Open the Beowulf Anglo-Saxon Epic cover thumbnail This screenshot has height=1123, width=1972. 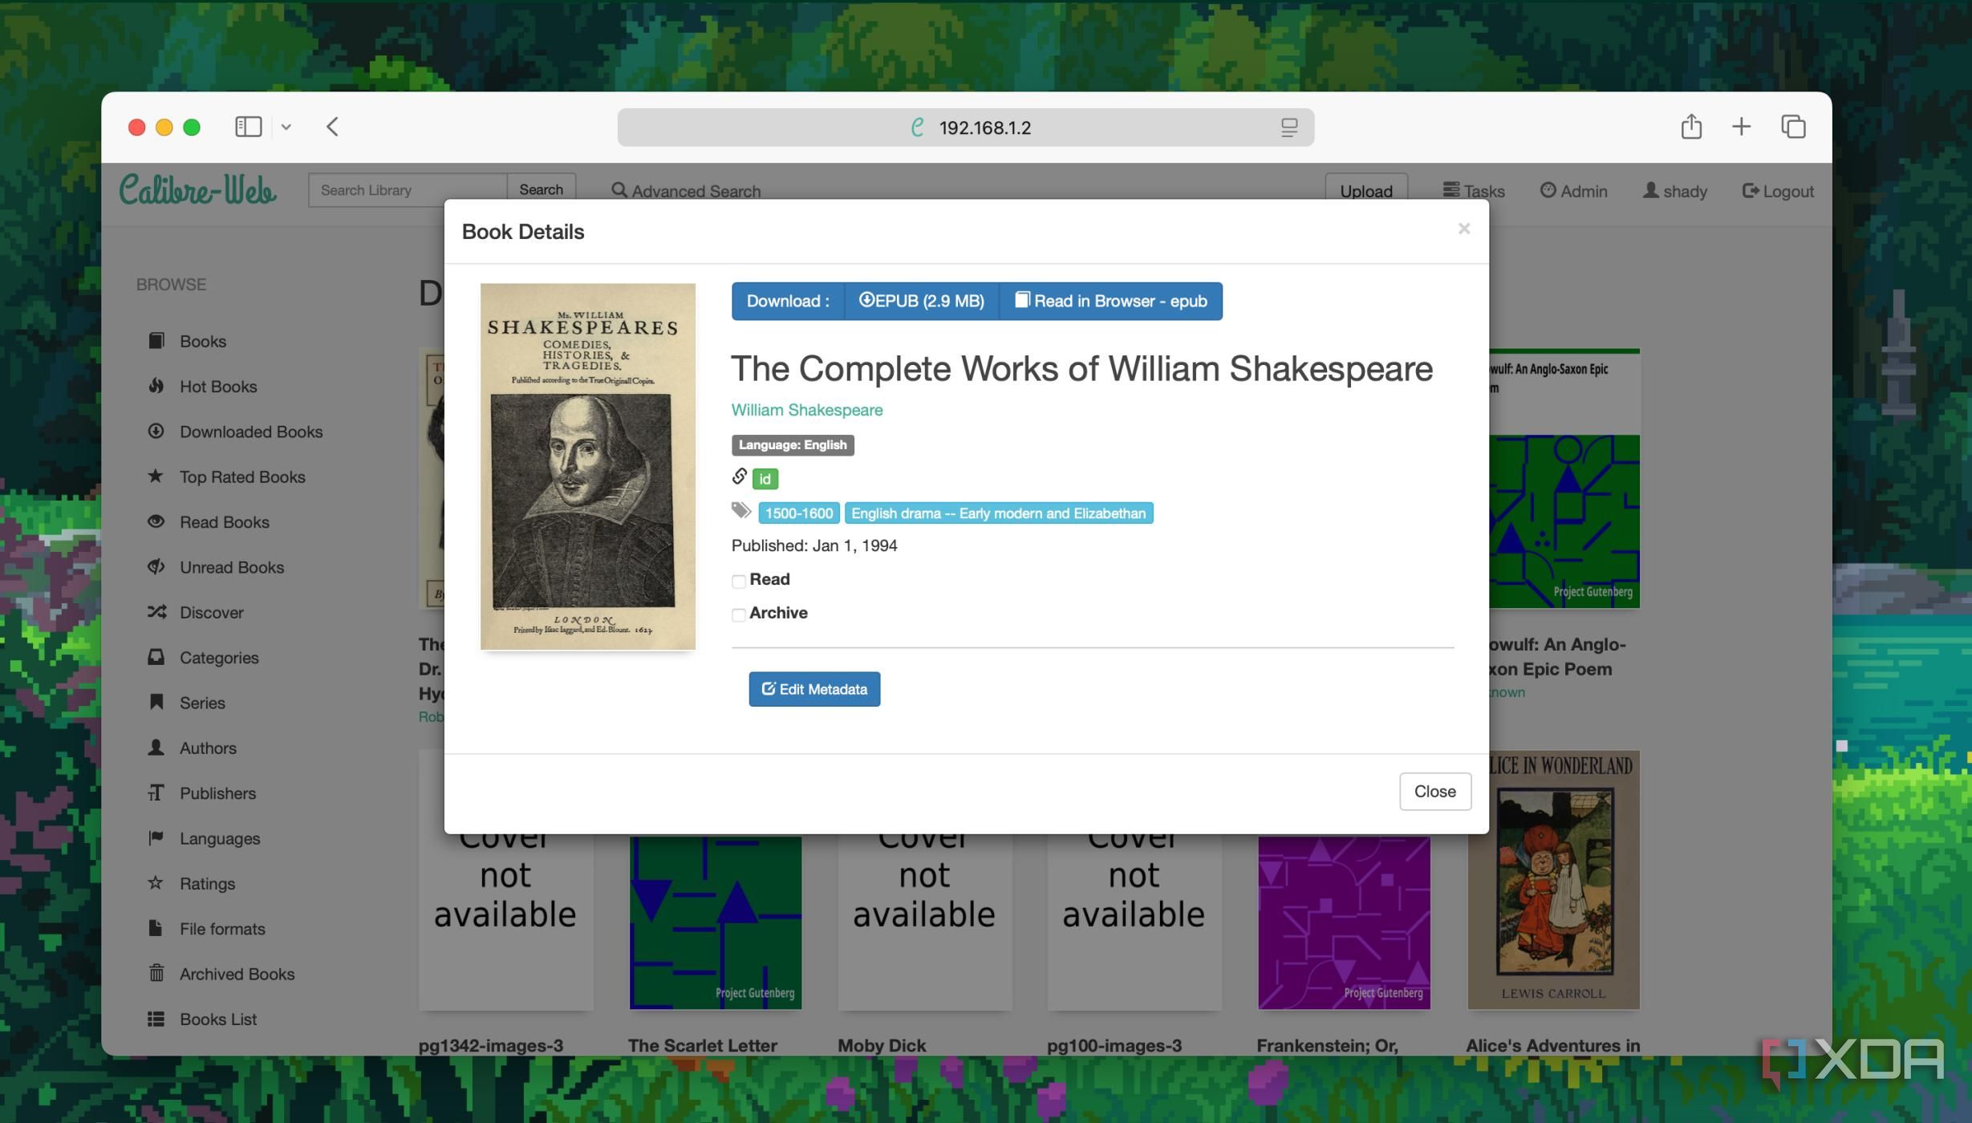click(1564, 479)
